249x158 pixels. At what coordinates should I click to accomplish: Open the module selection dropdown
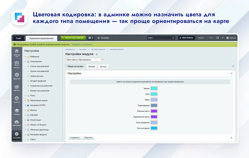(x=84, y=60)
